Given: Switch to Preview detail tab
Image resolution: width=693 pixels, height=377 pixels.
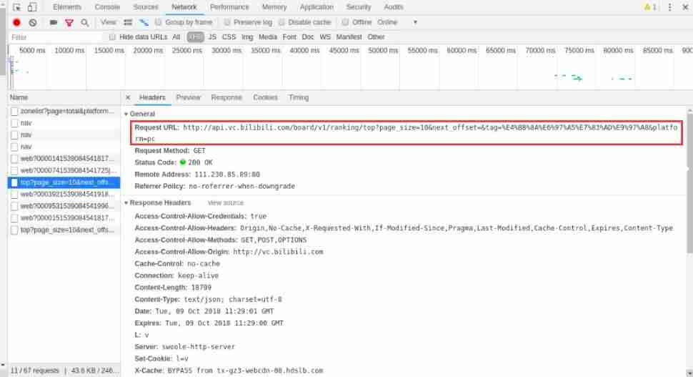Looking at the screenshot, I should pos(189,97).
